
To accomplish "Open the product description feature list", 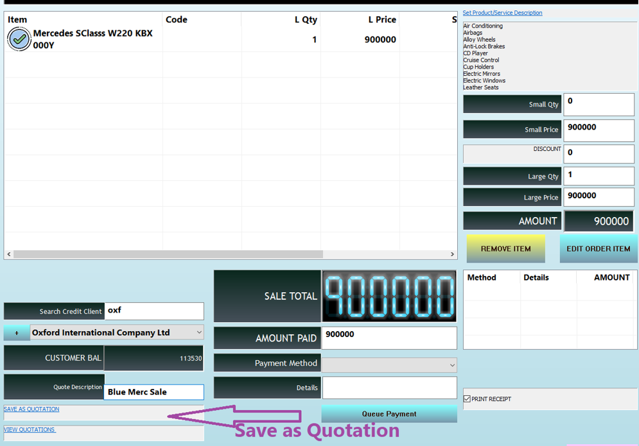I will [x=547, y=56].
